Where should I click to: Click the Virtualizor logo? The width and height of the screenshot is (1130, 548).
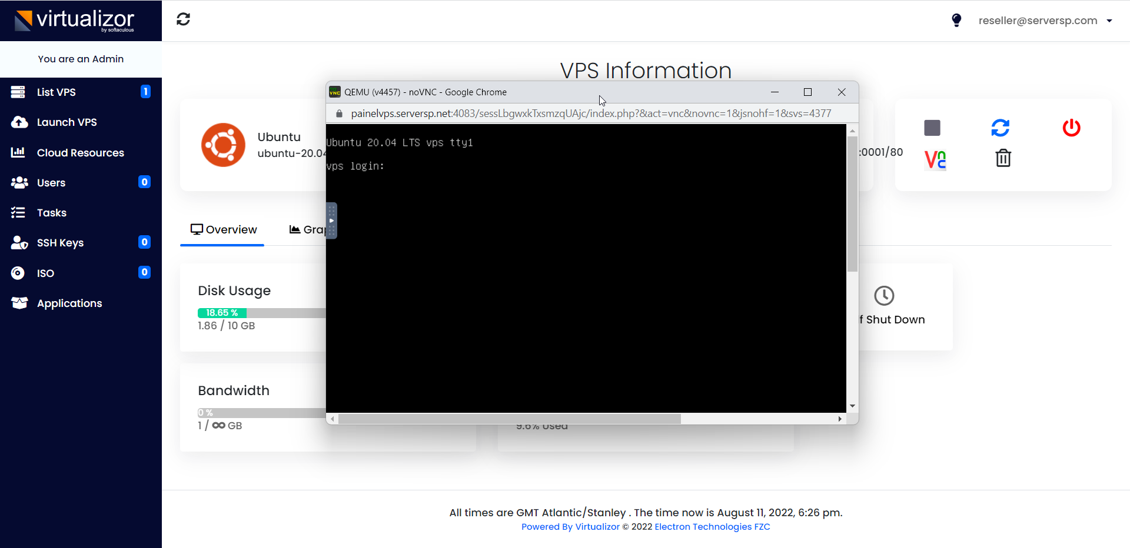(75, 21)
